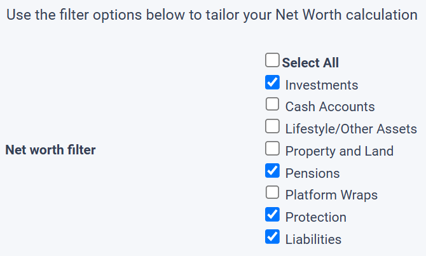
Task: Tick the Select All checkbox
Action: pyautogui.click(x=272, y=60)
